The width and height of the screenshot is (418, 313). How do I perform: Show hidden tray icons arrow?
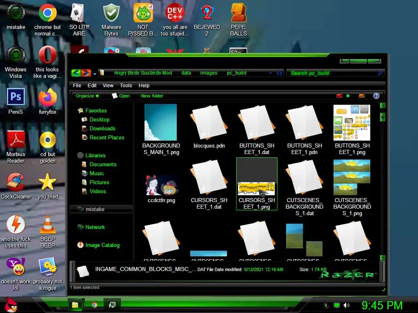[x=326, y=306]
